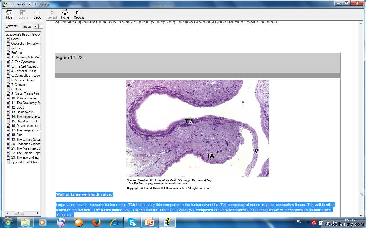This screenshot has width=366, height=228.
Task: Open Firefox from the taskbar
Action: pyautogui.click(x=96, y=222)
